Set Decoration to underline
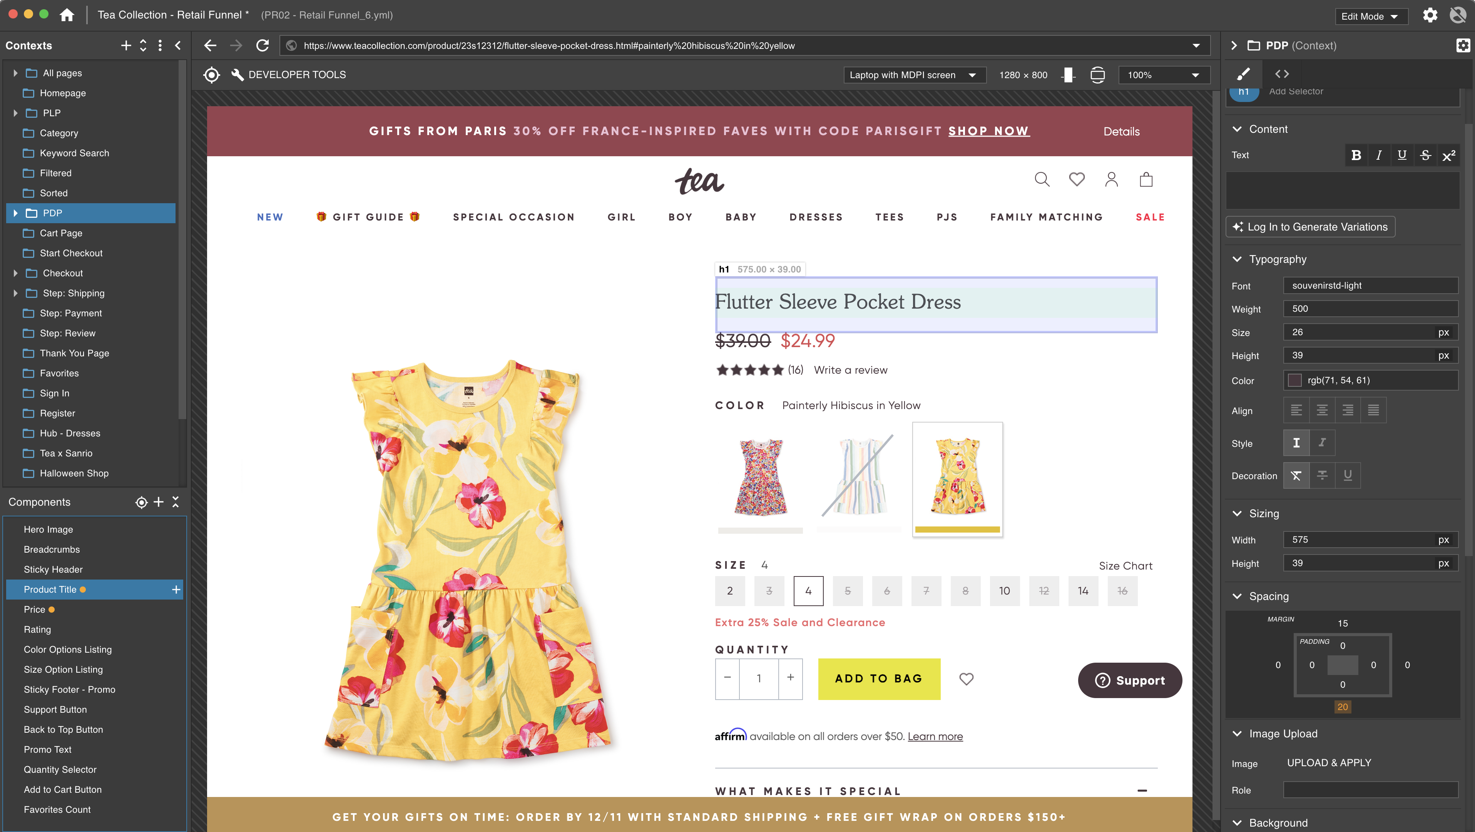 (1347, 475)
